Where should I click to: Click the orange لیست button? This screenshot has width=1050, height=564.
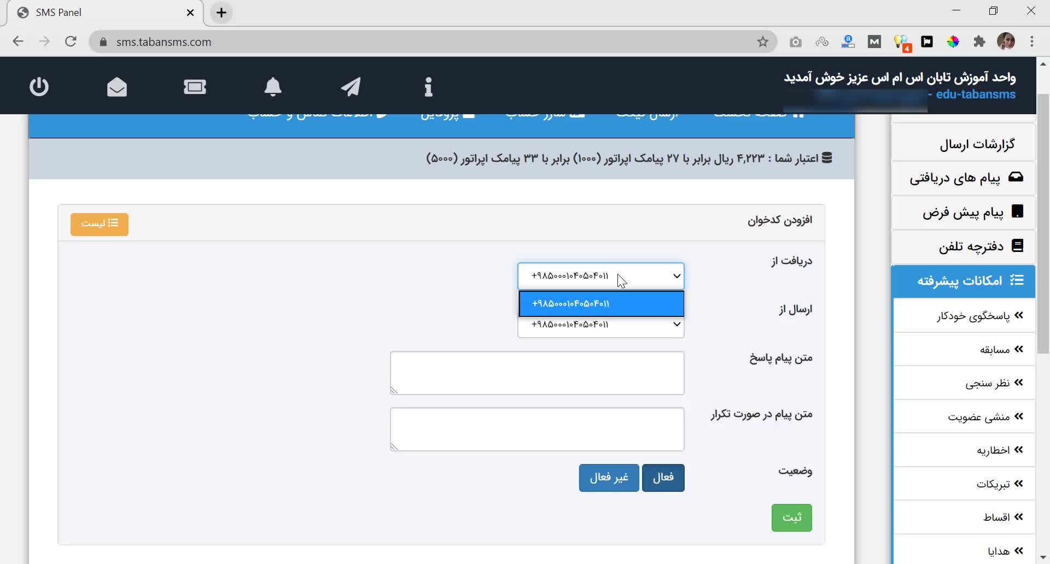tap(100, 224)
